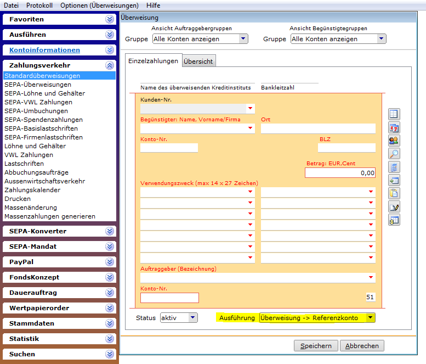
Task: Open Massenänderung entry
Action: coord(31,208)
